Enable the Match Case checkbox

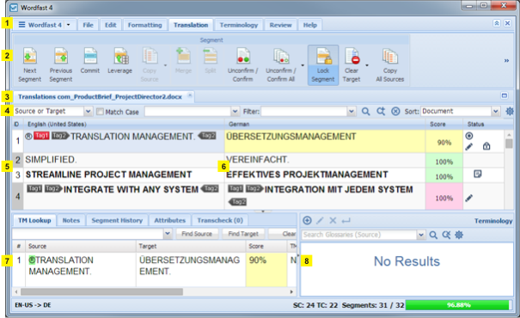(x=100, y=112)
